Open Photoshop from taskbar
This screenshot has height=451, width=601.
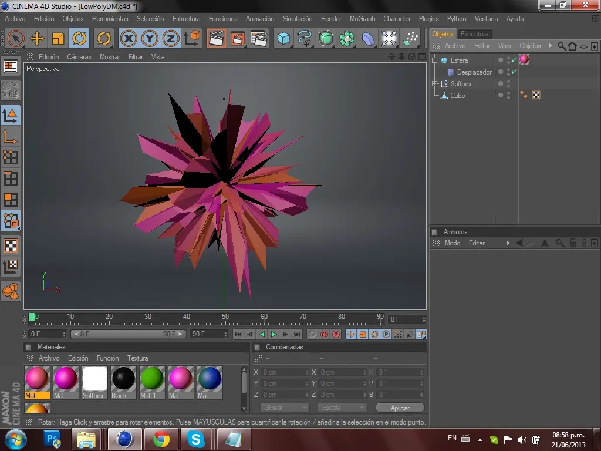[53, 439]
